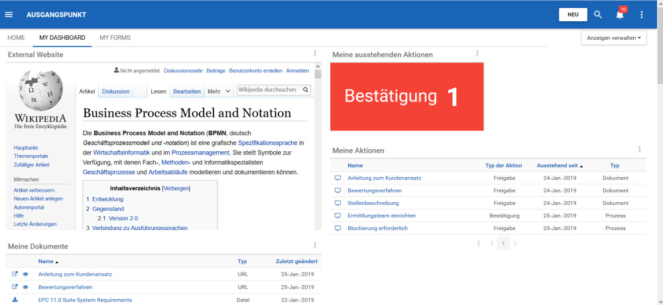Open Meine ausstehenden Aktionen widget options
This screenshot has width=663, height=305.
click(477, 53)
